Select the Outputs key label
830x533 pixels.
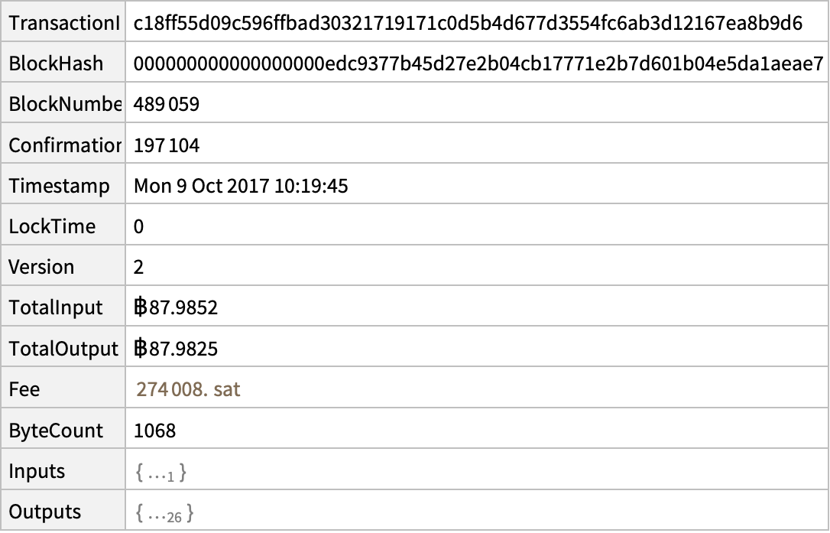45,512
